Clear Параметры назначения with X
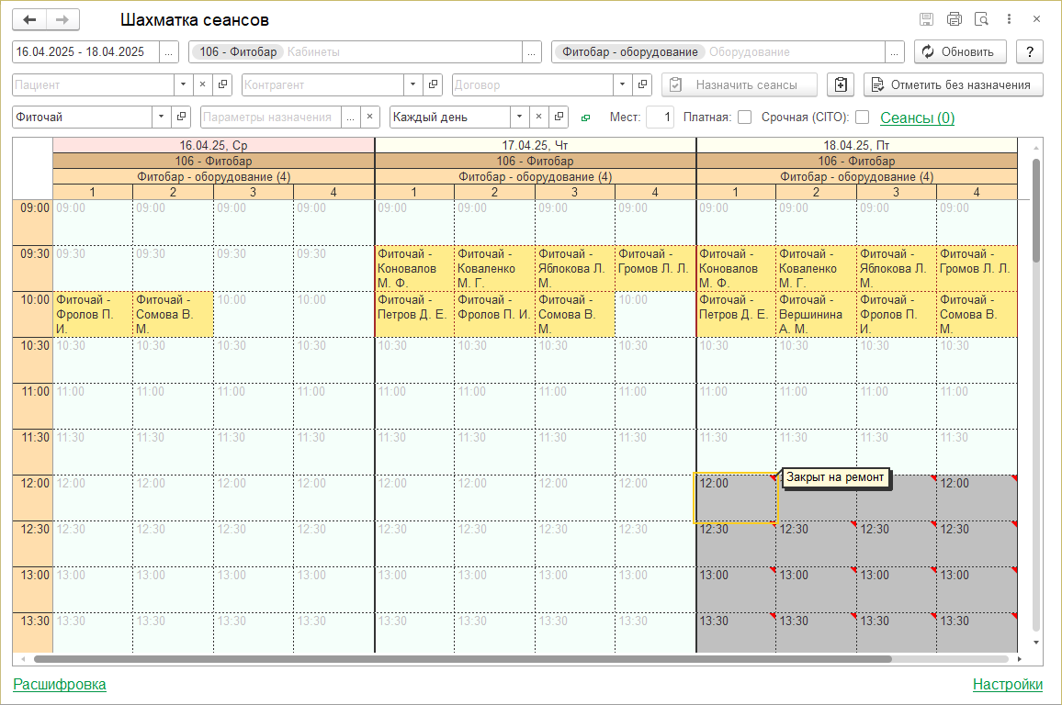Image resolution: width=1062 pixels, height=705 pixels. coord(370,117)
